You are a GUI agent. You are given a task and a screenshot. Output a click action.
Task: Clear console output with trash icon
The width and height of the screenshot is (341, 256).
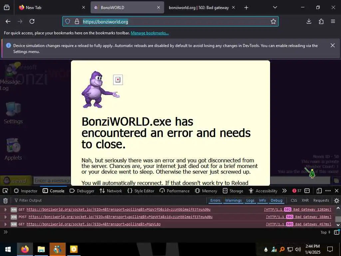click(x=6, y=200)
